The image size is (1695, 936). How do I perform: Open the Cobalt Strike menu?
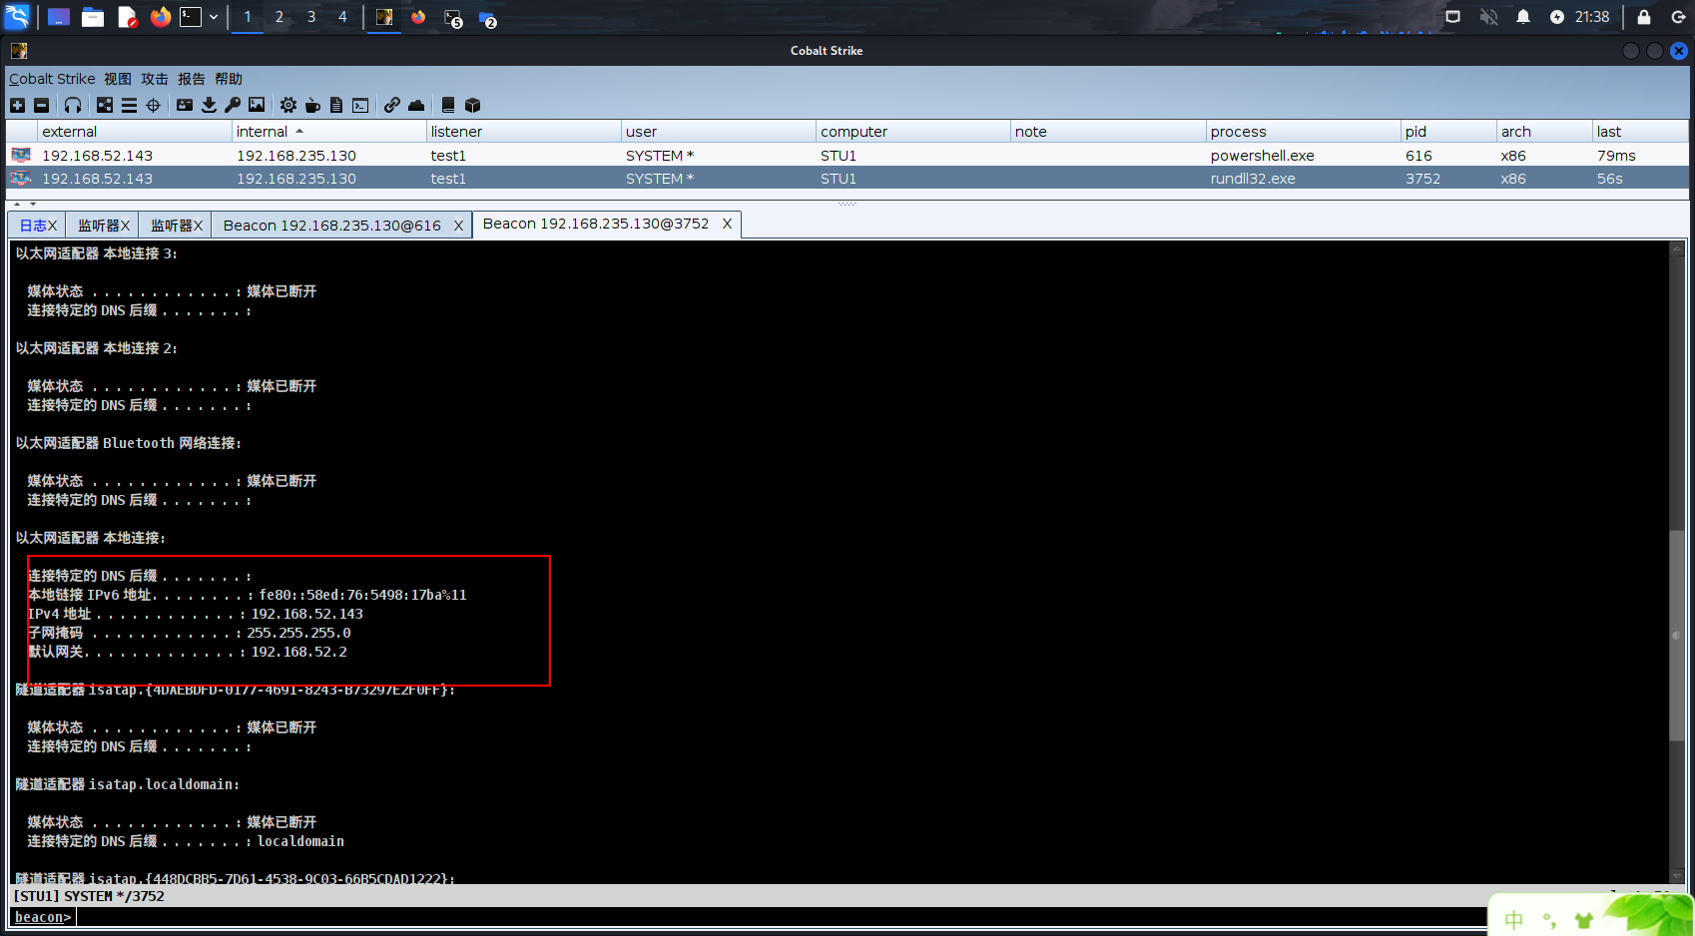click(x=52, y=79)
